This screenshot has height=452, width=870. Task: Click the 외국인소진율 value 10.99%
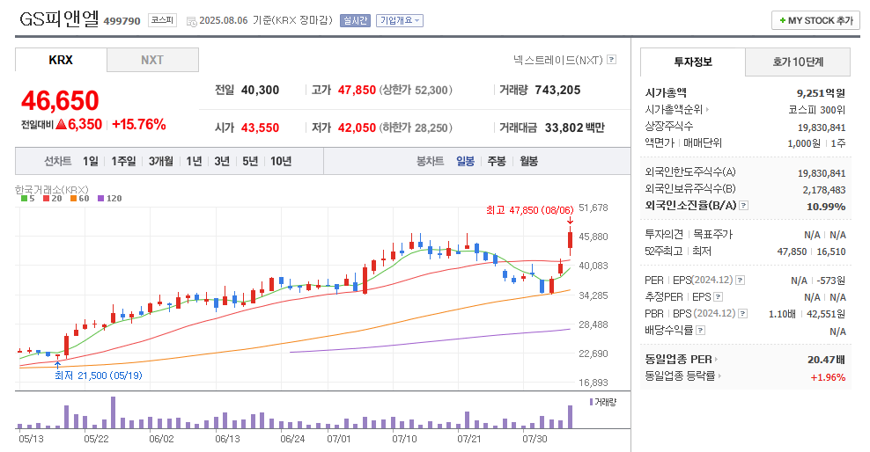click(x=826, y=207)
